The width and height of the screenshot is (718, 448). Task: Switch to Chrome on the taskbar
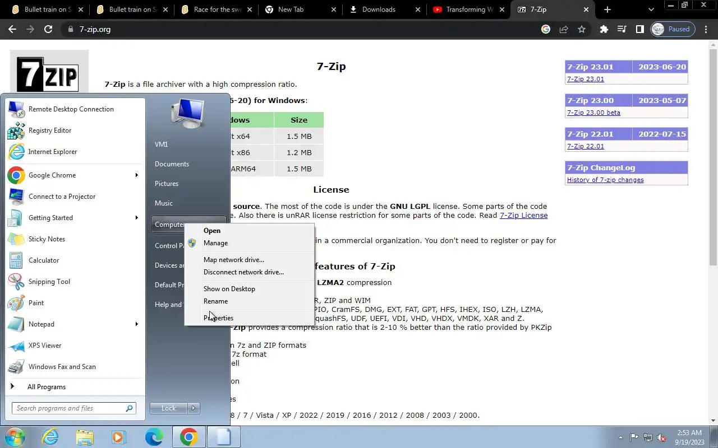click(188, 437)
